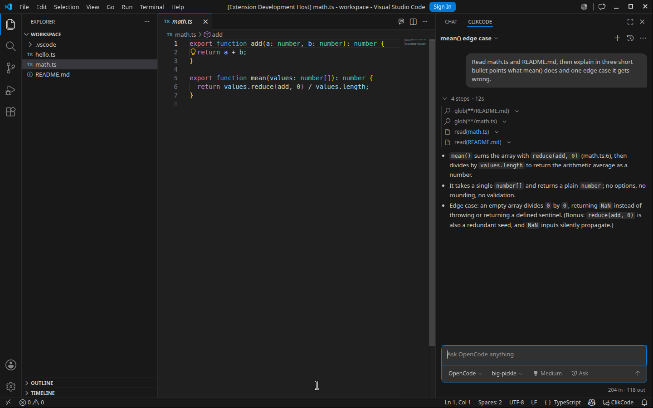Toggle maximize on the side panel
Viewport: 653px width, 408px height.
[630, 22]
